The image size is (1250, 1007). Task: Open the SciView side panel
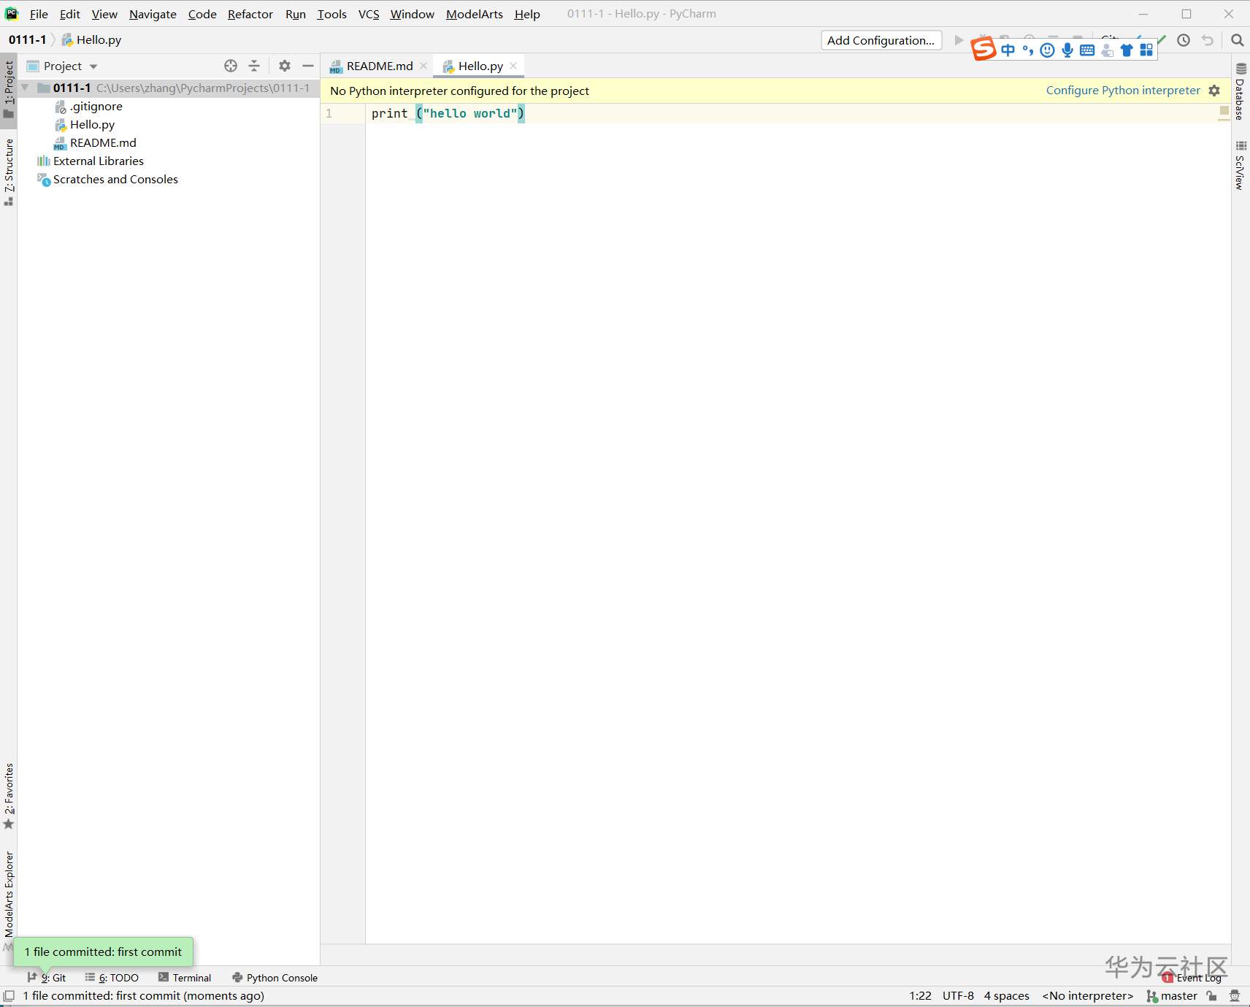click(1241, 166)
